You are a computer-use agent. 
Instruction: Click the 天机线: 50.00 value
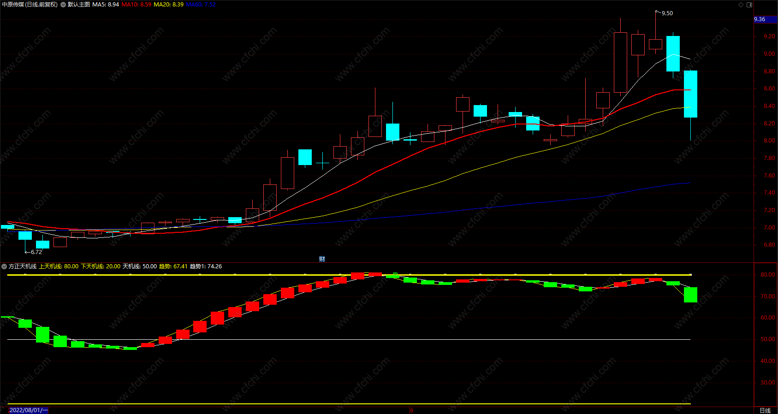click(x=140, y=266)
